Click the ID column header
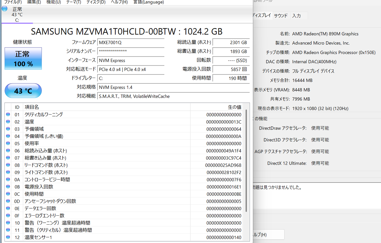The image size is (381, 243). (x=17, y=107)
